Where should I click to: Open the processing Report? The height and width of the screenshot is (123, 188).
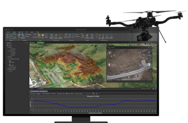click(77, 36)
